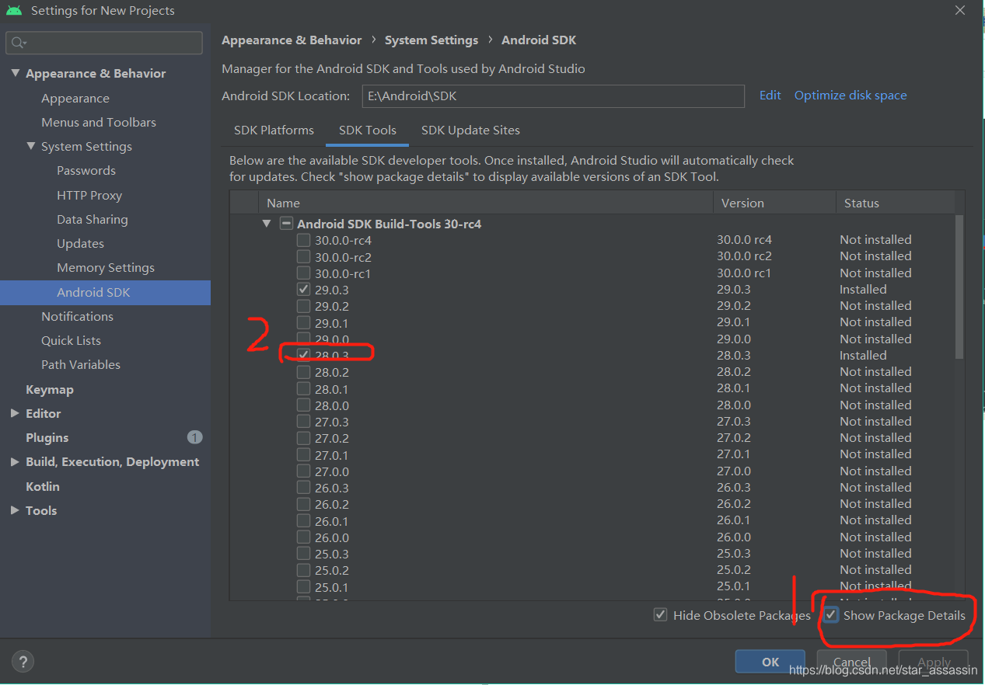Expand the Editor settings node
The width and height of the screenshot is (985, 685).
click(15, 413)
